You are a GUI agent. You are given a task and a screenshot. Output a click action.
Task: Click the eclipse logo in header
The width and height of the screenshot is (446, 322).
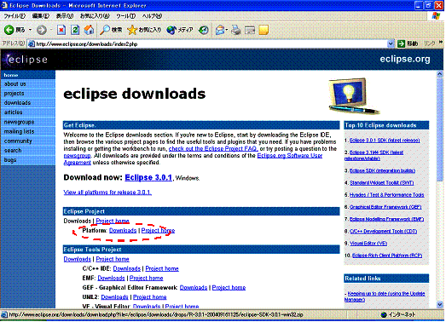click(26, 60)
